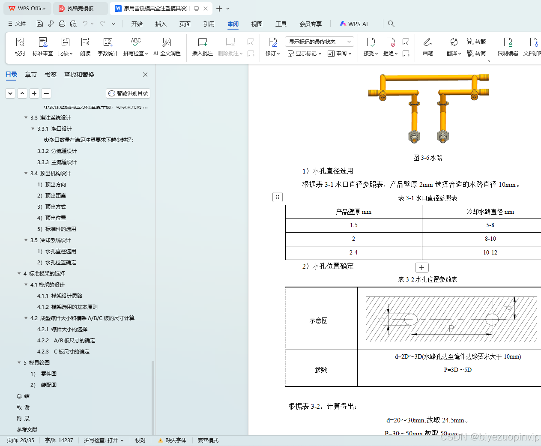Start 朗读 read aloud
Image resolution: width=541 pixels, height=446 pixels.
tap(85, 47)
